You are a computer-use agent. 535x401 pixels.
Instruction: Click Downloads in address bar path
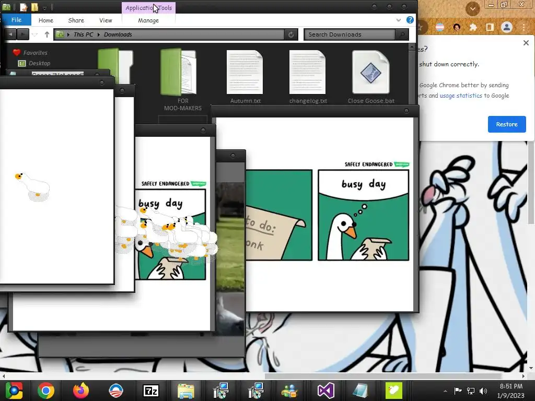pyautogui.click(x=118, y=34)
